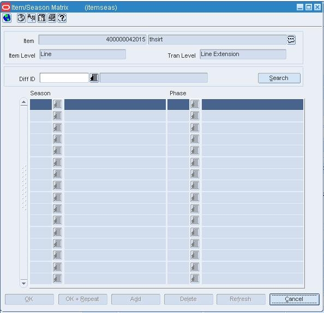Click the Tran Level field Line Extension
324x313 pixels.
click(243, 54)
